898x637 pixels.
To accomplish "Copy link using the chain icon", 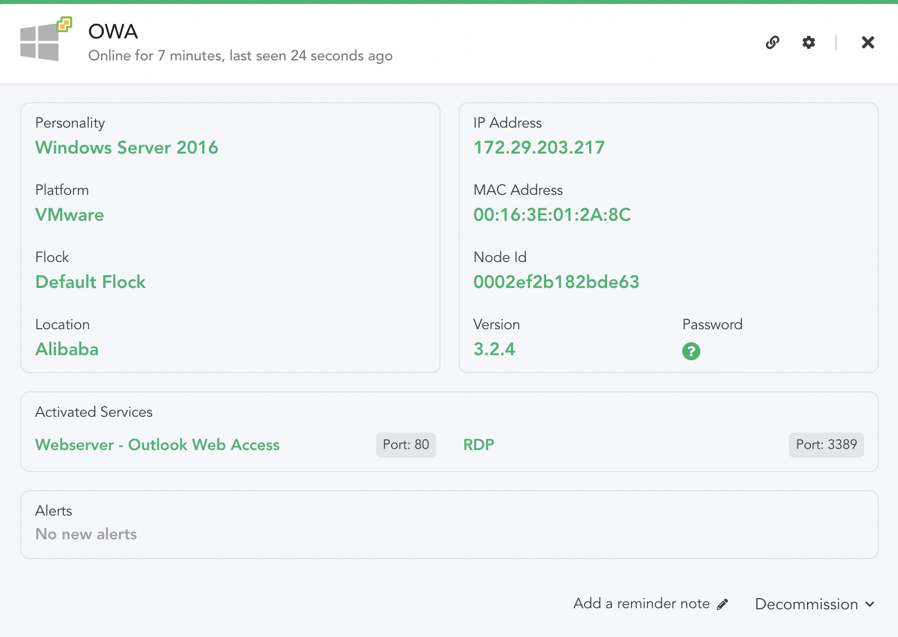I will (773, 42).
